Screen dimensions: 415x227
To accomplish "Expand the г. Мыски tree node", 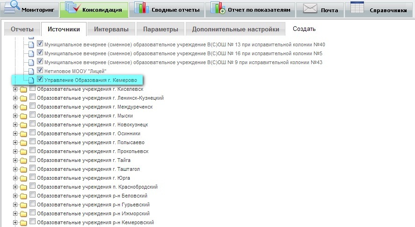I will tap(15, 116).
